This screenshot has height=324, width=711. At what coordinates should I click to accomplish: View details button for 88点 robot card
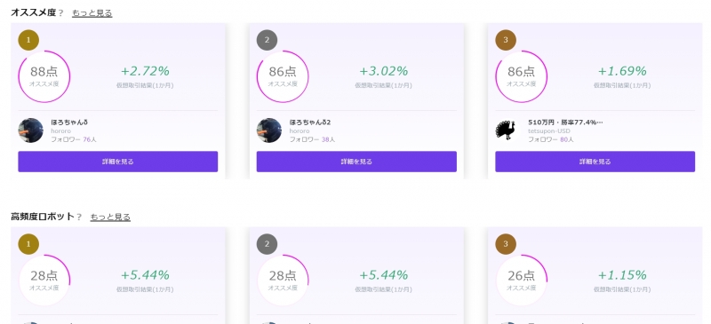118,162
